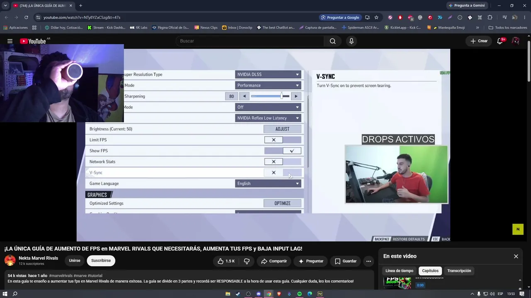Viewport: 531px width, 298px height.
Task: Decrease Sharpening with the left arrow
Action: (244, 96)
